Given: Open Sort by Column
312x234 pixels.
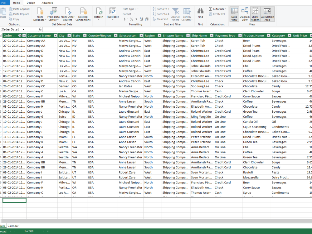Looking at the screenshot, I should (x=187, y=14).
